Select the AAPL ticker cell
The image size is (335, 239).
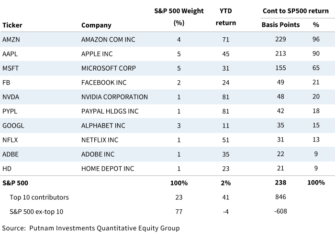(11, 54)
